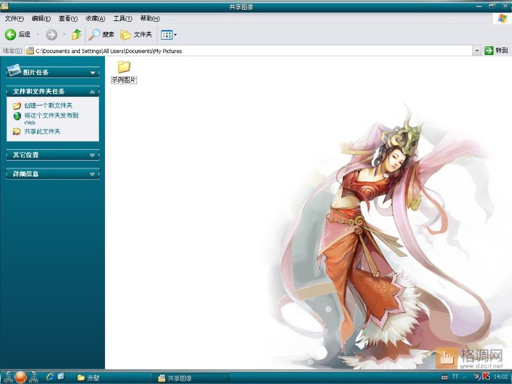Open the 收藏(A) menu
Screen dimensions: 512x384
pos(95,19)
